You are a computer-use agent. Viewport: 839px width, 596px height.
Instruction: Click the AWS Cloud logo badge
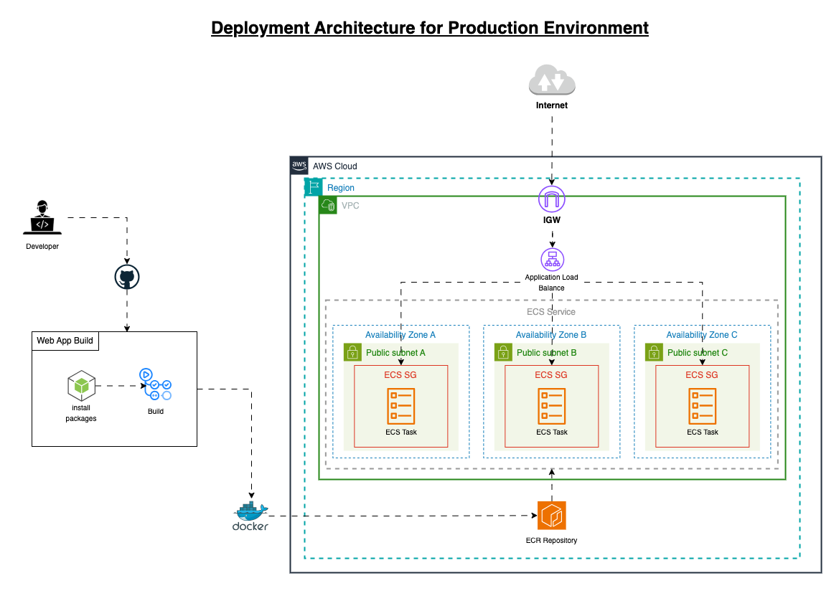299,166
